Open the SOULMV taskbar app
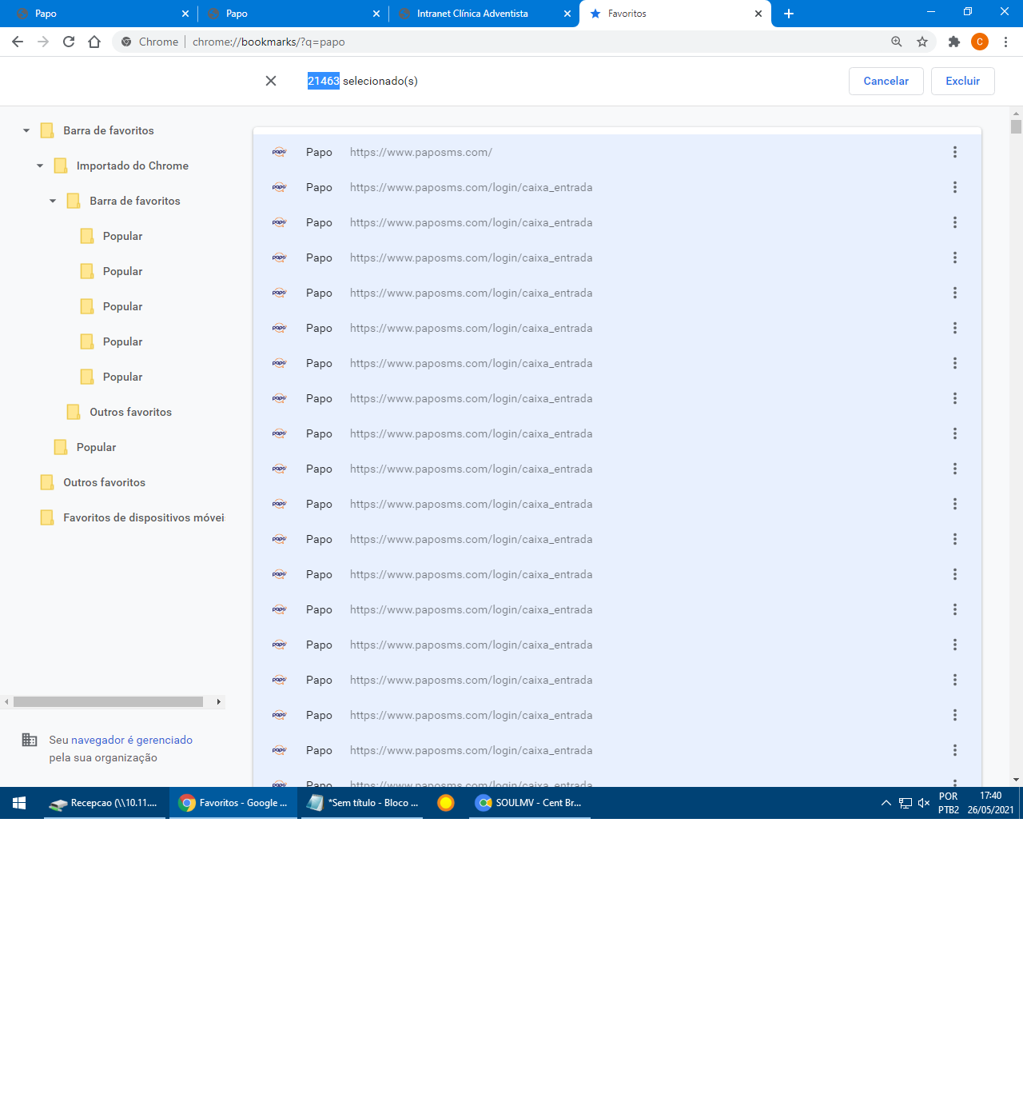The width and height of the screenshot is (1023, 1118). [x=529, y=803]
